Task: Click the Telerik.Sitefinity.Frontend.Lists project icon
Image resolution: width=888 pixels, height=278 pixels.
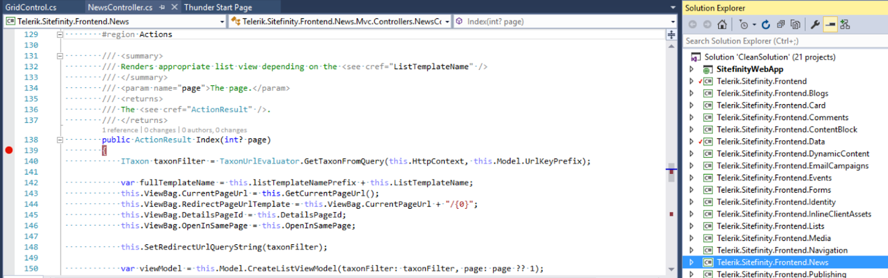Action: 708,226
